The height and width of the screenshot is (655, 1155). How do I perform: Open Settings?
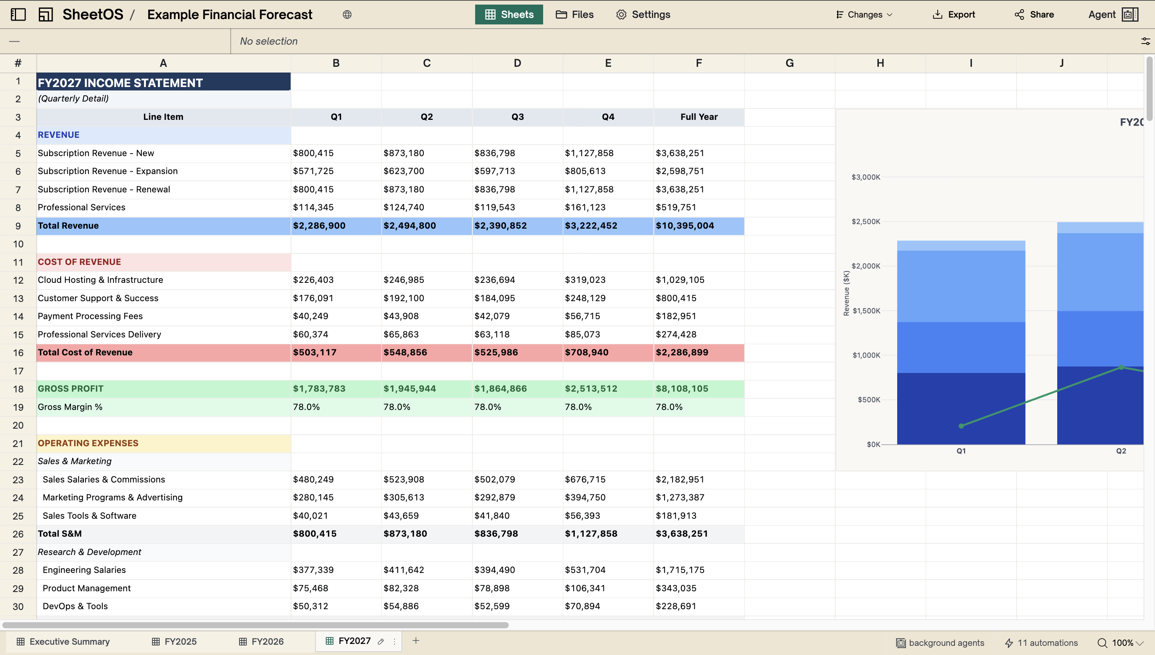pyautogui.click(x=642, y=14)
